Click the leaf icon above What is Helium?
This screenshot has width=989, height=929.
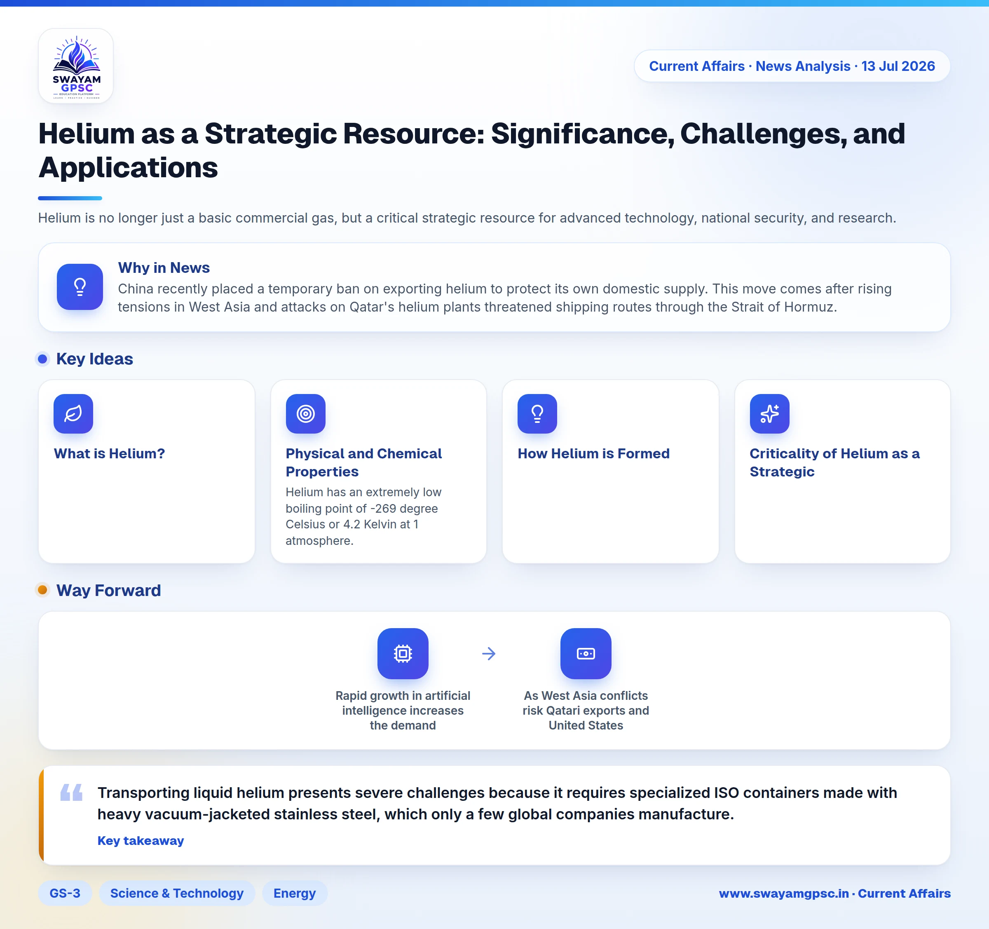click(x=73, y=413)
